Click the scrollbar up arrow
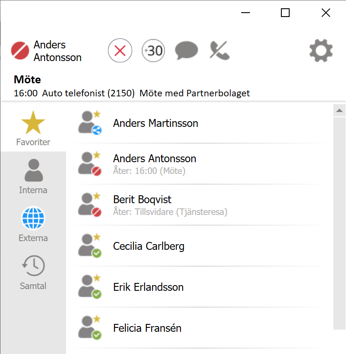The image size is (346, 354). (x=339, y=110)
